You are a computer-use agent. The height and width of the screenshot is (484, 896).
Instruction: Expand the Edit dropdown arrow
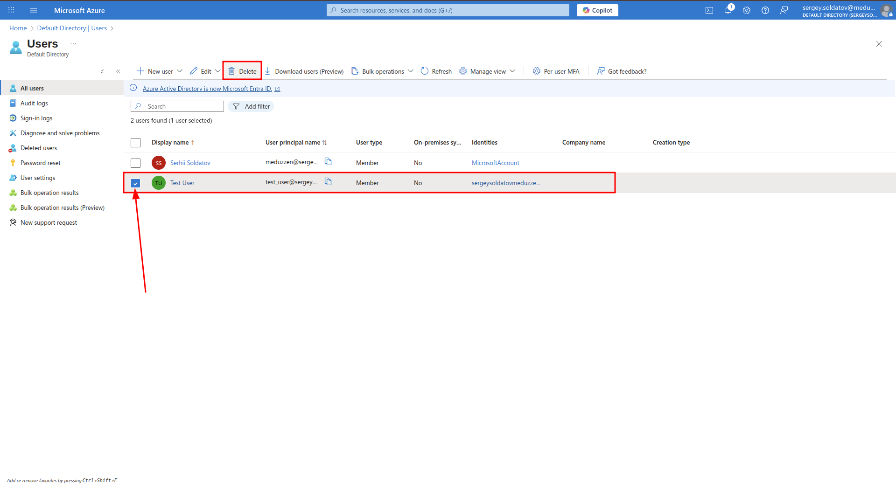(x=217, y=71)
